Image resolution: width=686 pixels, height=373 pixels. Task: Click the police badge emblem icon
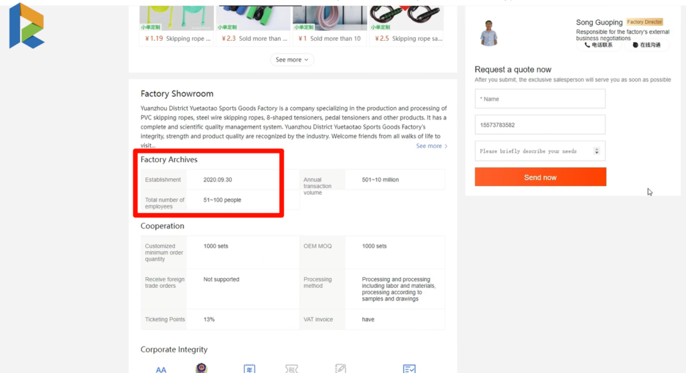point(201,368)
